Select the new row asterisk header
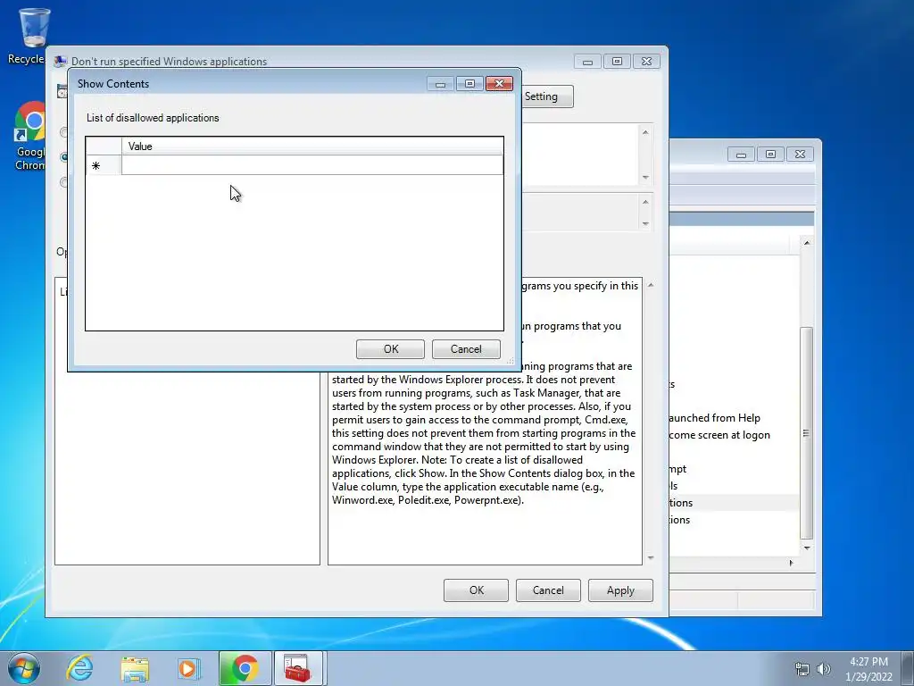 pyautogui.click(x=104, y=165)
